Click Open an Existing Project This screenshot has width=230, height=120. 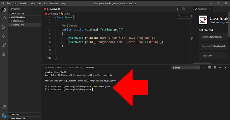pos(213,46)
